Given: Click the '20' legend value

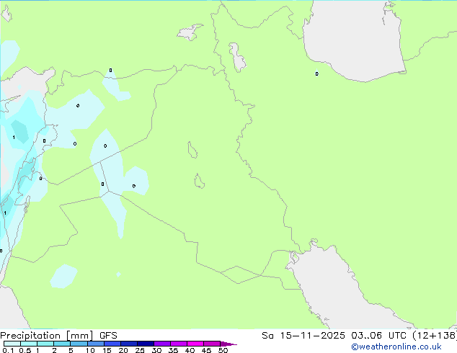Looking at the screenshot, I should [123, 350].
